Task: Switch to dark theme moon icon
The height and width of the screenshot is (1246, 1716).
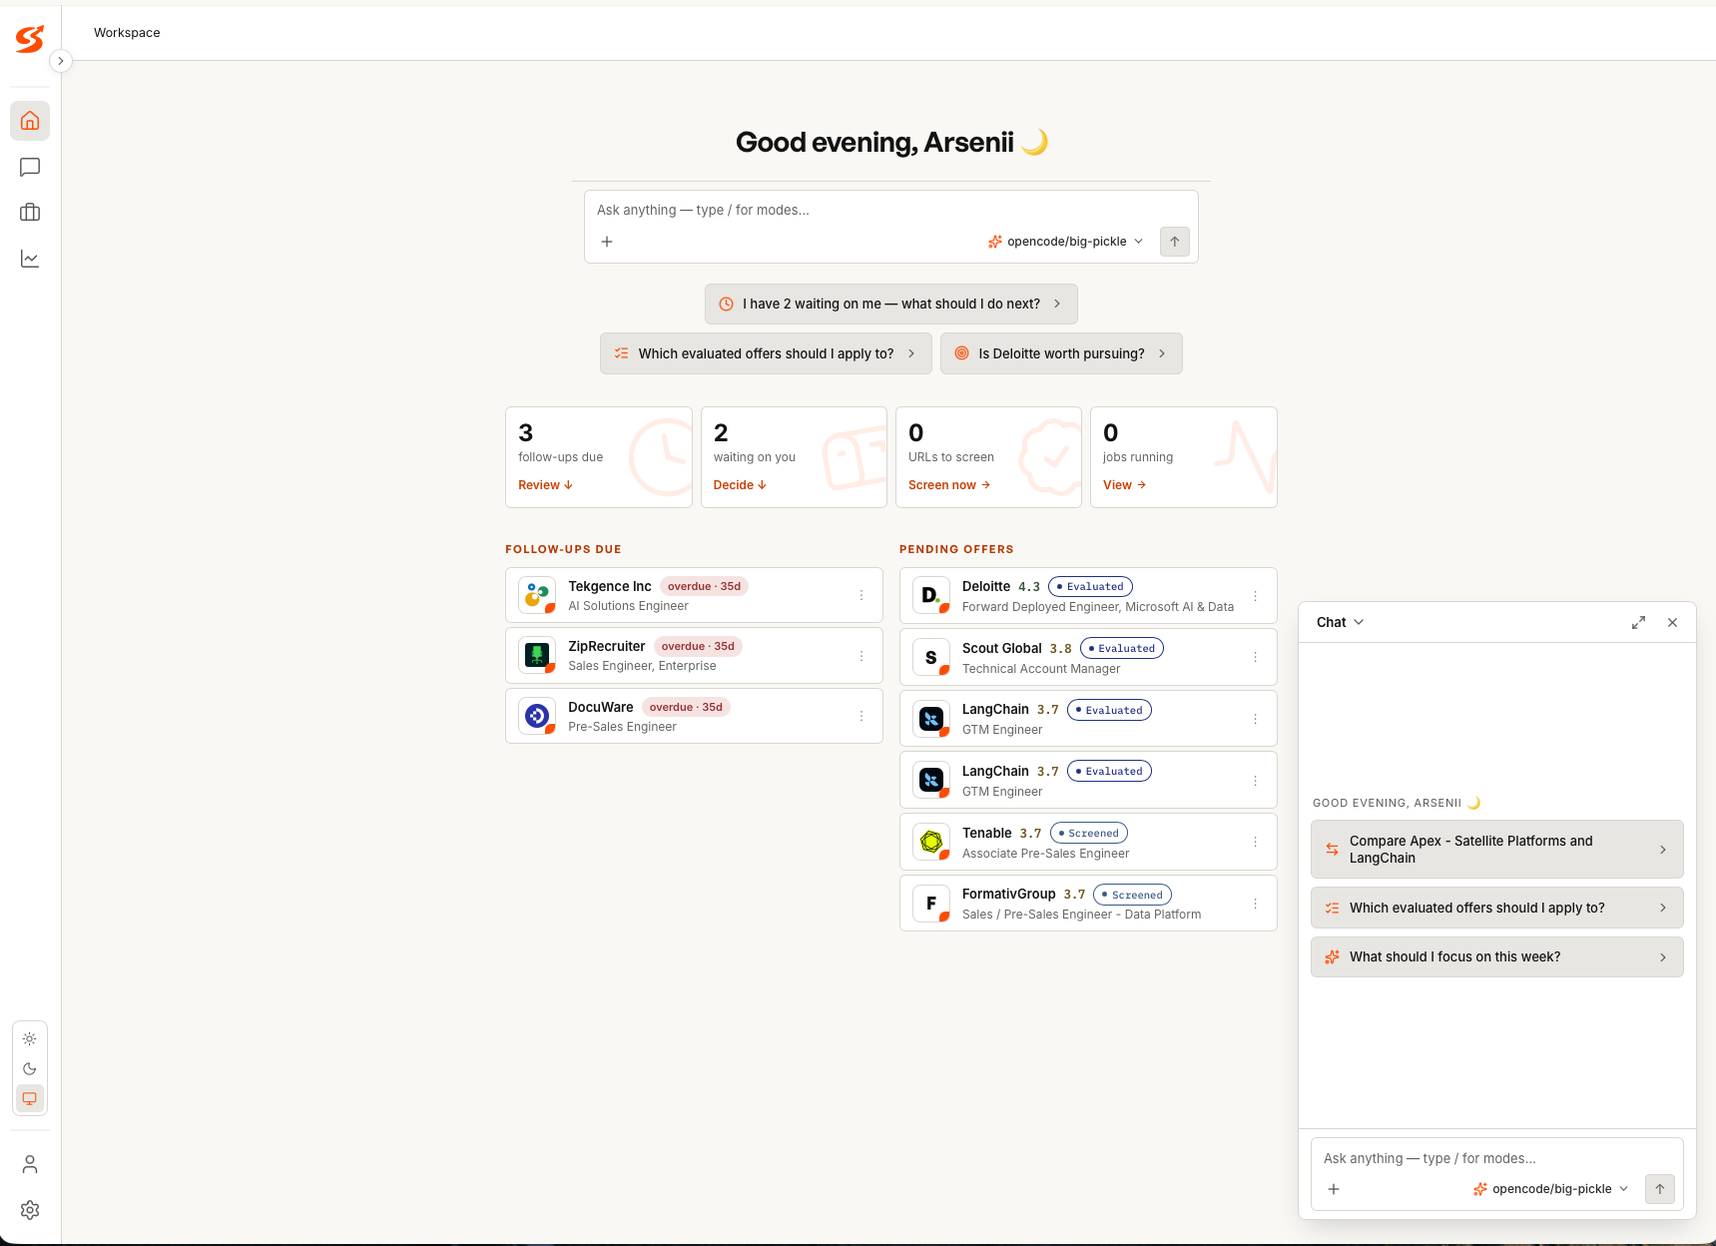Action: [x=30, y=1069]
